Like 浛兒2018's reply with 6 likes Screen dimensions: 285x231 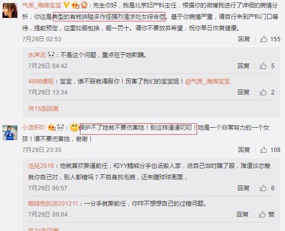point(263,188)
